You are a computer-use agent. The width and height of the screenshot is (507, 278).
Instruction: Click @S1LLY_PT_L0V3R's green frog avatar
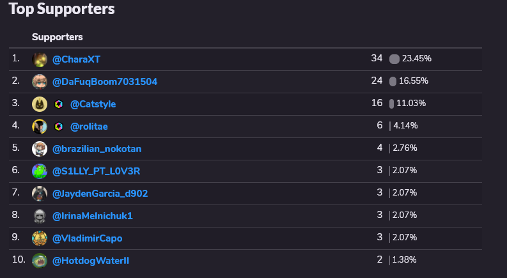pyautogui.click(x=40, y=171)
